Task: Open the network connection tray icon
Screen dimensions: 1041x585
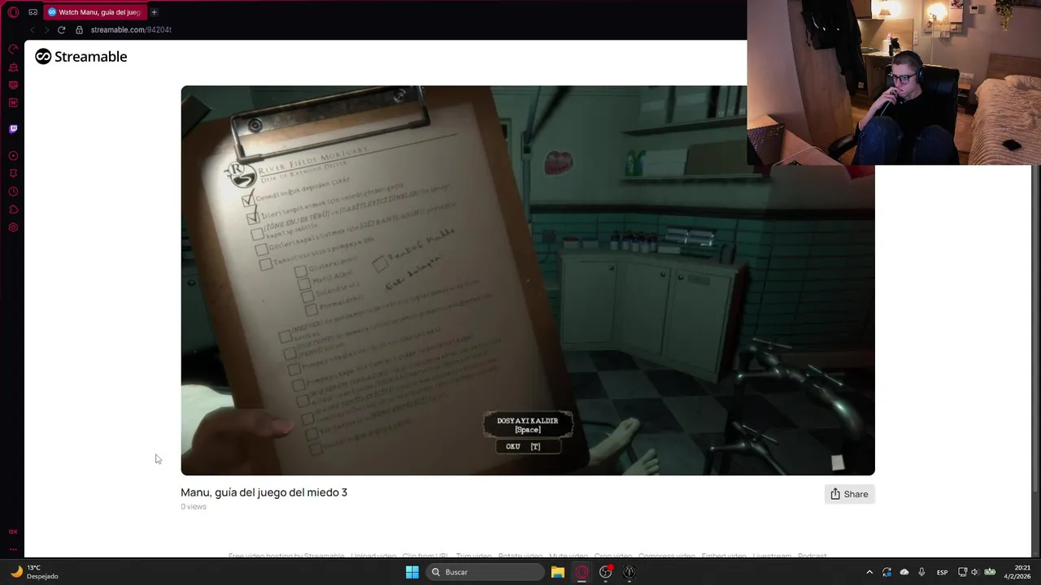Action: click(962, 572)
